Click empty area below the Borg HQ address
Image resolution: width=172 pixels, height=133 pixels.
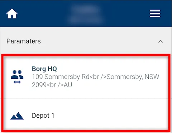tap(96, 93)
